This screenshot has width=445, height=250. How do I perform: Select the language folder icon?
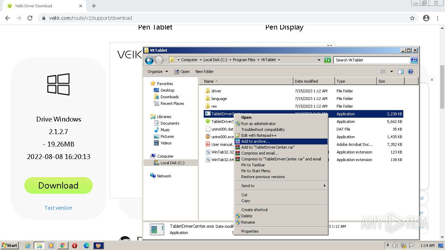208,99
